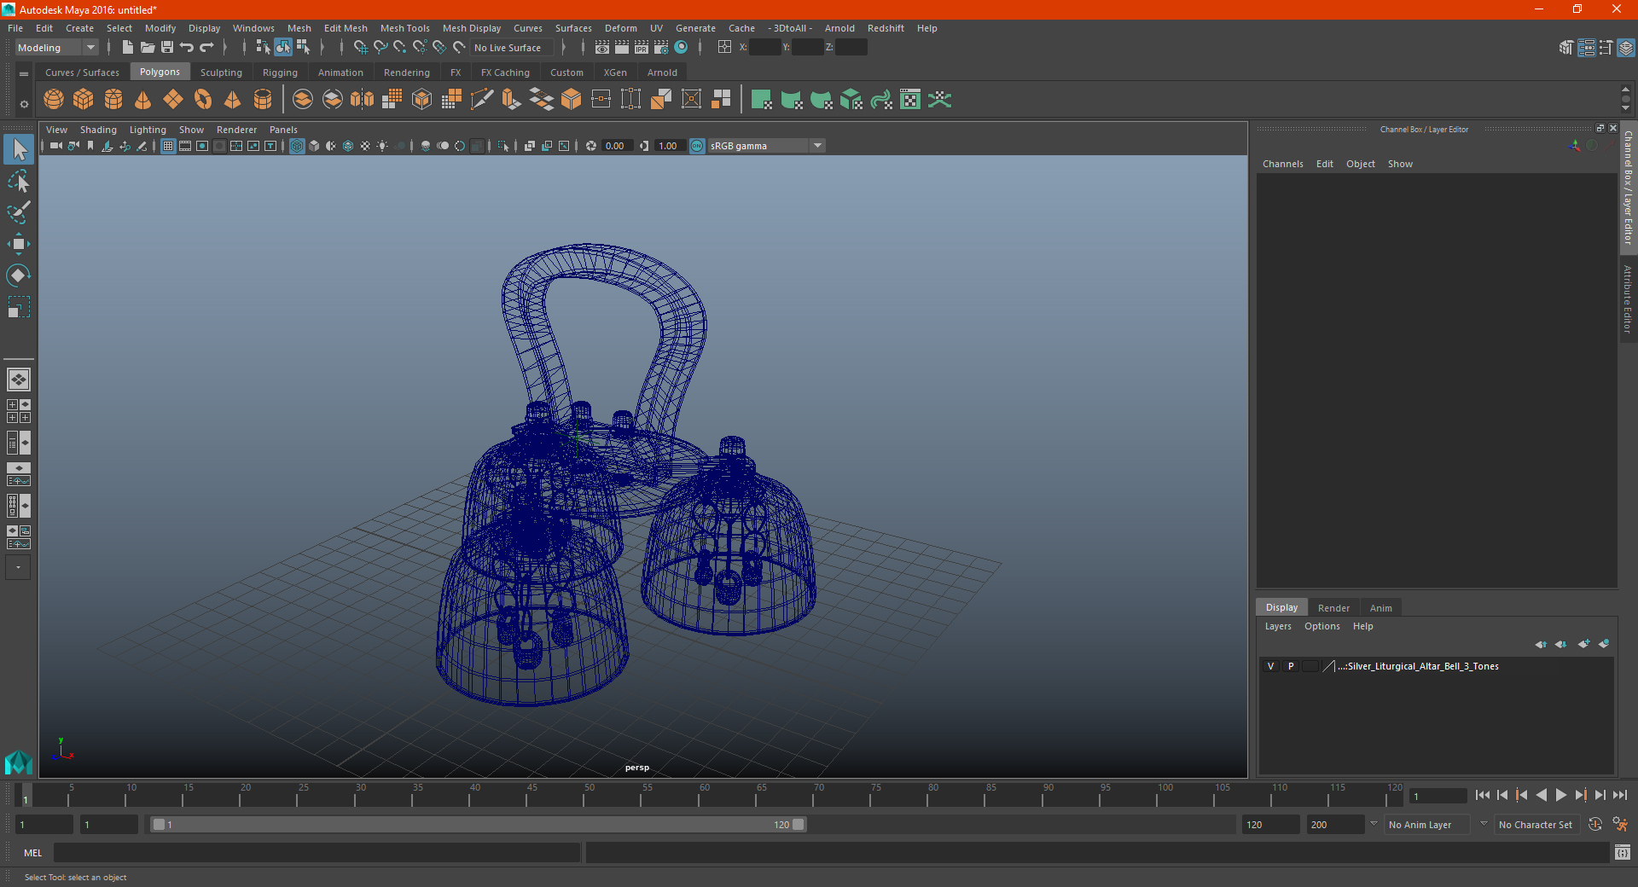
Task: Click the New Scene icon
Action: click(127, 48)
